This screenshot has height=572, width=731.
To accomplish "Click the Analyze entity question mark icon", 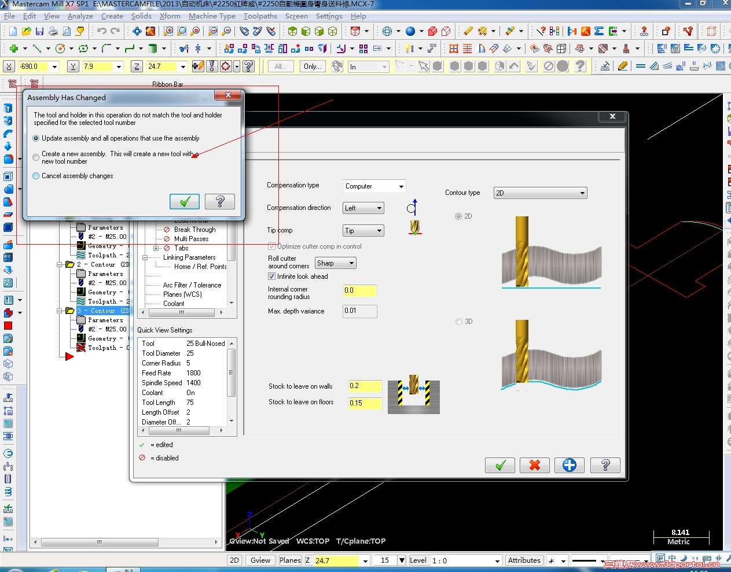I will click(541, 31).
